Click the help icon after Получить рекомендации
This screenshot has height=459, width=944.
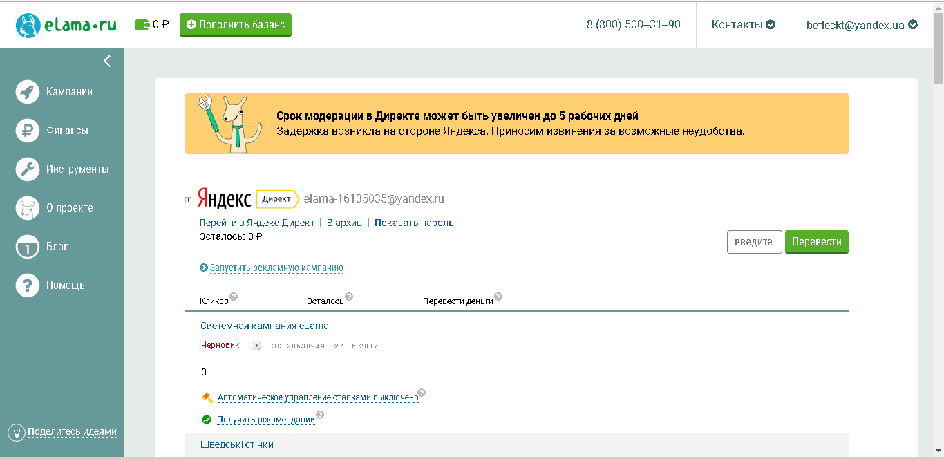tap(319, 415)
